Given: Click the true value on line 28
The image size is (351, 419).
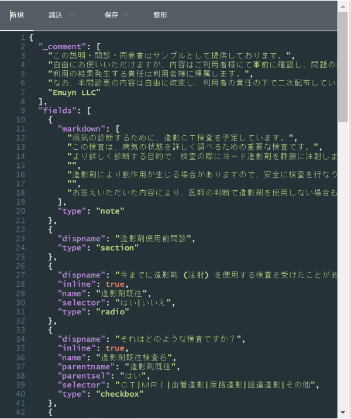Looking at the screenshot, I should point(115,284).
